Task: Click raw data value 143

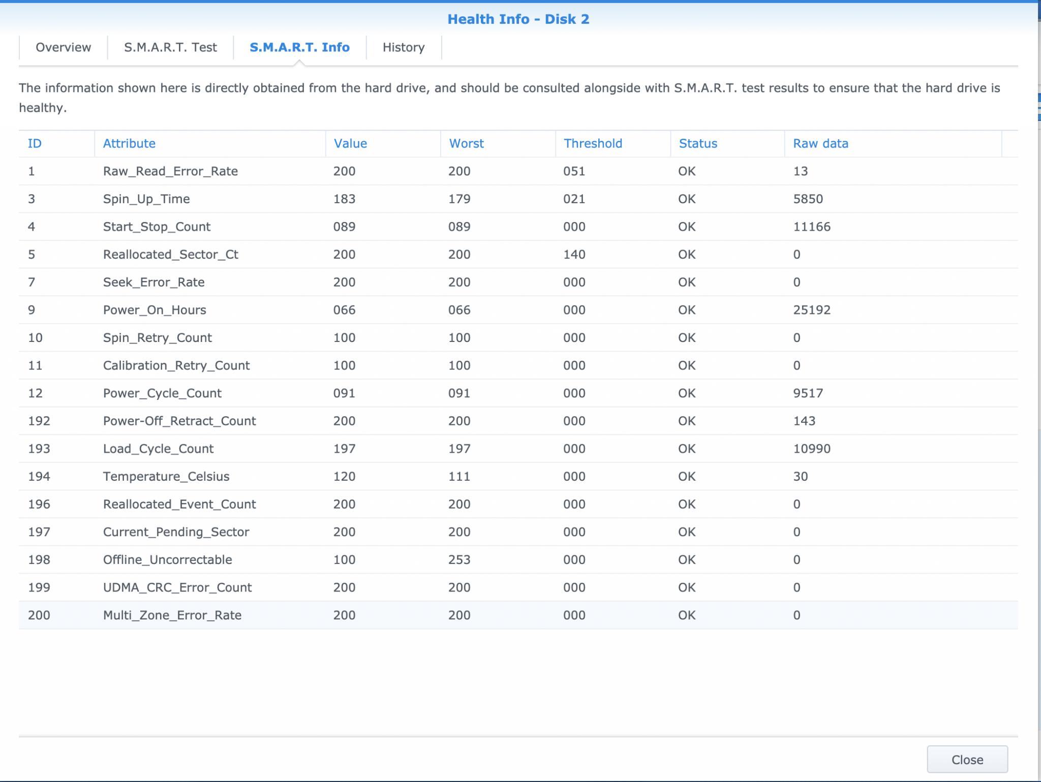Action: (804, 421)
